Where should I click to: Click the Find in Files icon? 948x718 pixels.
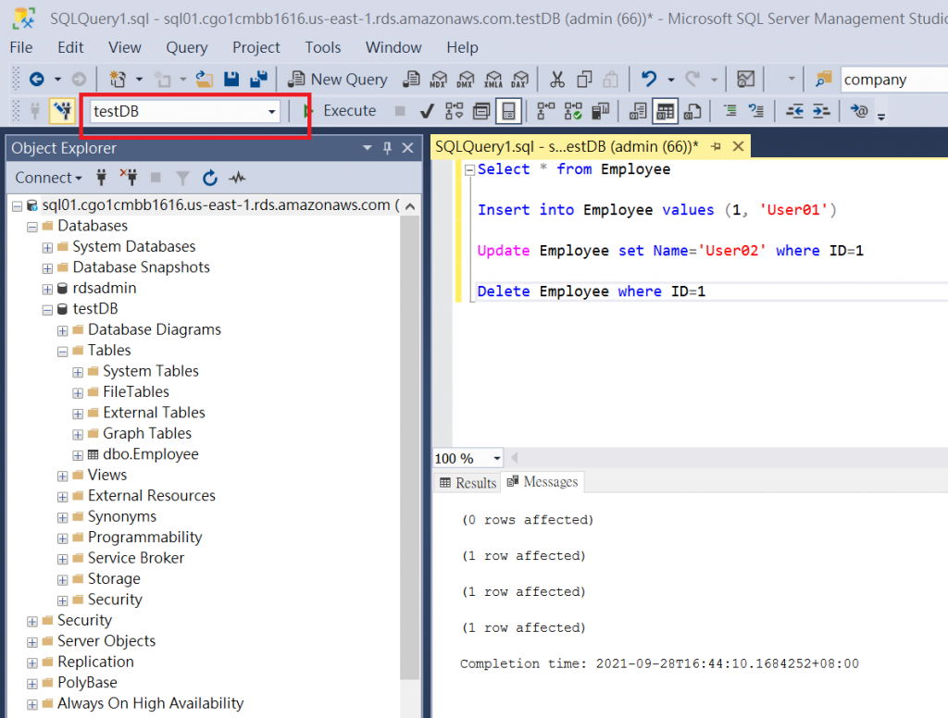[823, 80]
